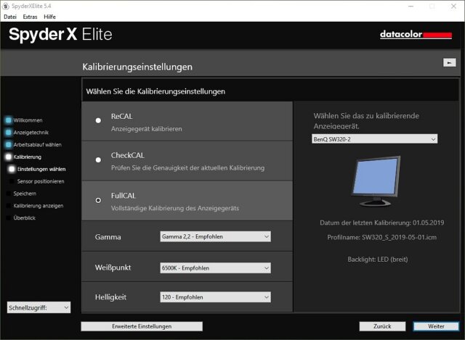Select the CheckCAL radio option

coord(98,159)
